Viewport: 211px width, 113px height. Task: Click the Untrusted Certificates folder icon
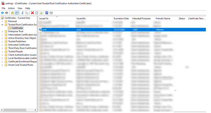pyautogui.click(x=6, y=45)
